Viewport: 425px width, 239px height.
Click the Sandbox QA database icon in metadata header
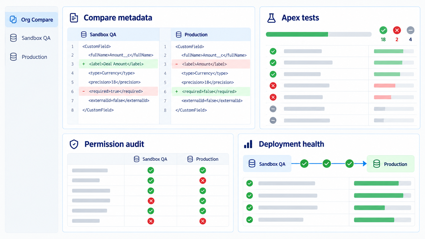[84, 35]
